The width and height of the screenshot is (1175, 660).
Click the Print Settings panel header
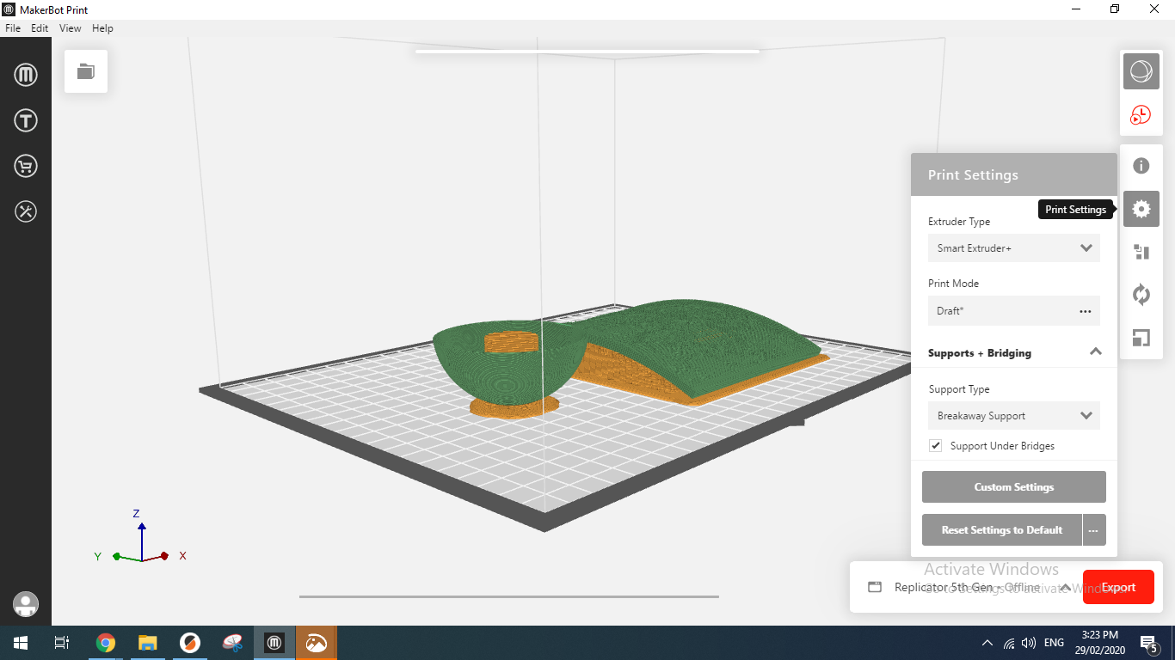pyautogui.click(x=1014, y=175)
